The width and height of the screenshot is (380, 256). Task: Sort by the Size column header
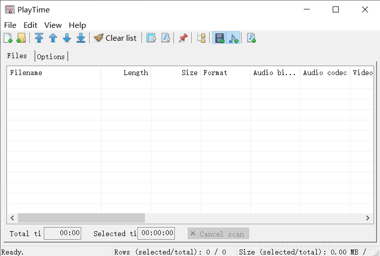pyautogui.click(x=176, y=73)
